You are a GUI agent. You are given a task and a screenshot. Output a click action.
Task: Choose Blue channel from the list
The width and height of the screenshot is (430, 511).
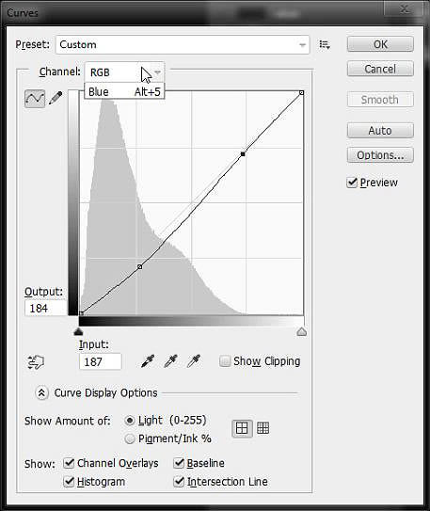point(124,91)
